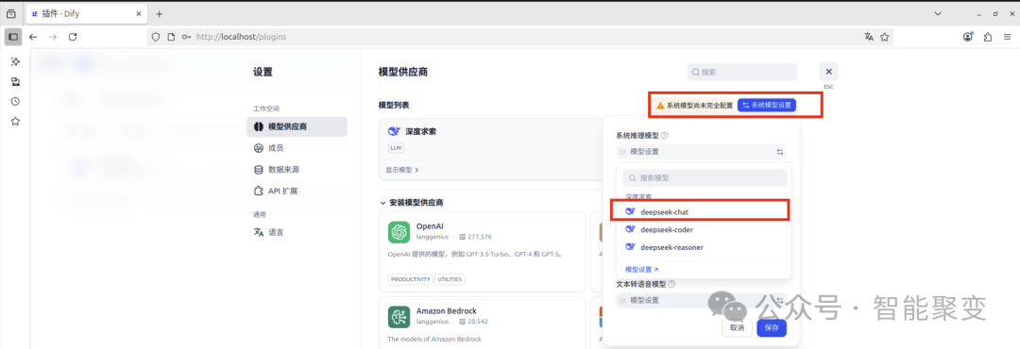
Task: Click the OpenAI logo icon
Action: [x=399, y=232]
